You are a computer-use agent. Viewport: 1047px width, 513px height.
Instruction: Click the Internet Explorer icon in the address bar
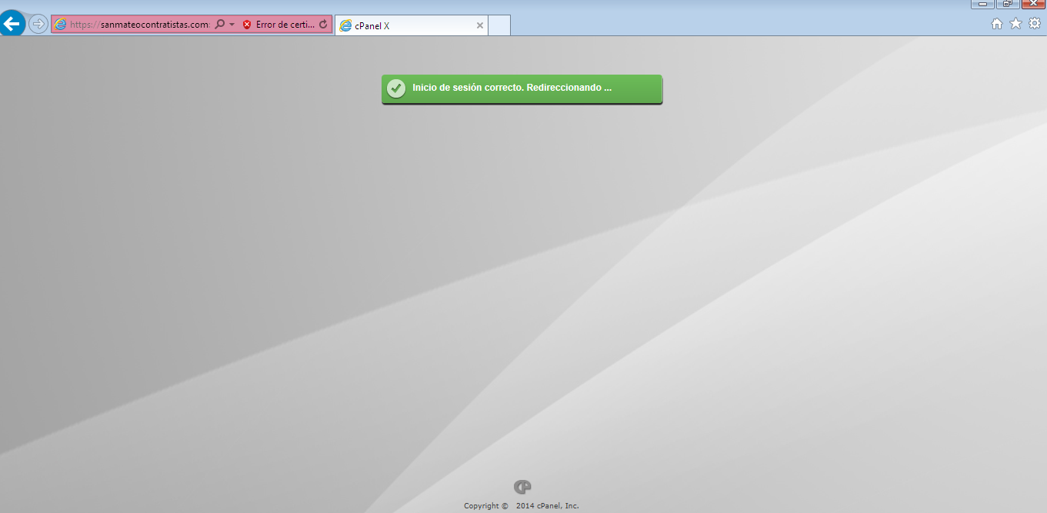click(x=60, y=24)
